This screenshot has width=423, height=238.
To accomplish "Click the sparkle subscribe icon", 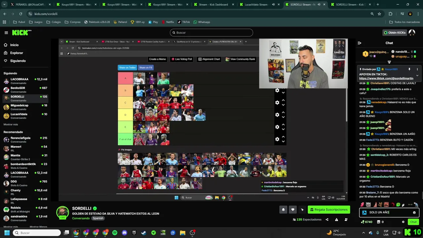I will (302, 210).
